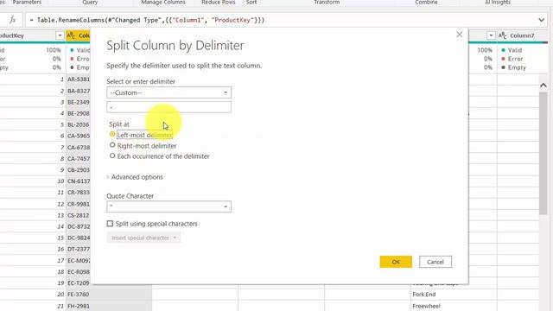Click scrollbar up arrow in data grid
Image resolution: width=553 pixels, height=311 pixels.
[x=543, y=86]
